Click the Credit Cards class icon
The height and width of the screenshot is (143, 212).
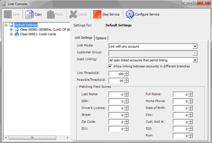[17, 34]
